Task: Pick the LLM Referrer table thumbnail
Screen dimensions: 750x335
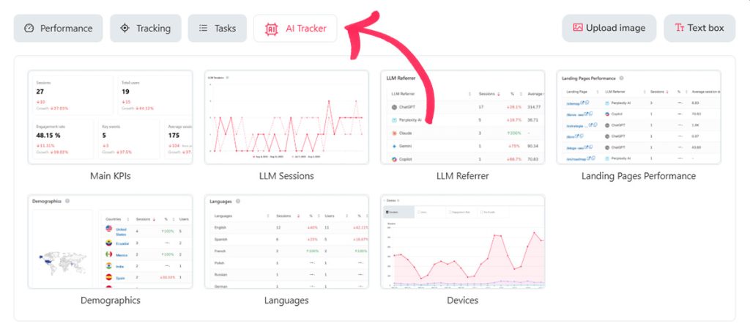Action: [x=463, y=117]
